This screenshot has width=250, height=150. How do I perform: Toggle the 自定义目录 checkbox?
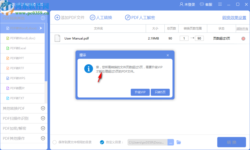click(x=102, y=142)
